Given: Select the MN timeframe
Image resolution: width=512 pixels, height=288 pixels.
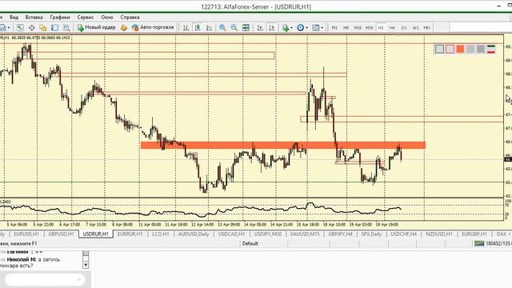Looking at the screenshot, I should pos(426,28).
